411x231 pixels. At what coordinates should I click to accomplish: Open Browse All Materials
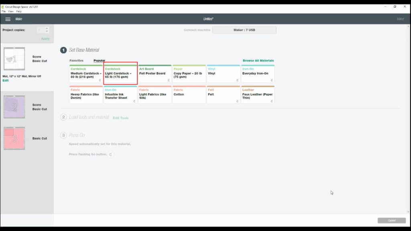click(x=258, y=61)
